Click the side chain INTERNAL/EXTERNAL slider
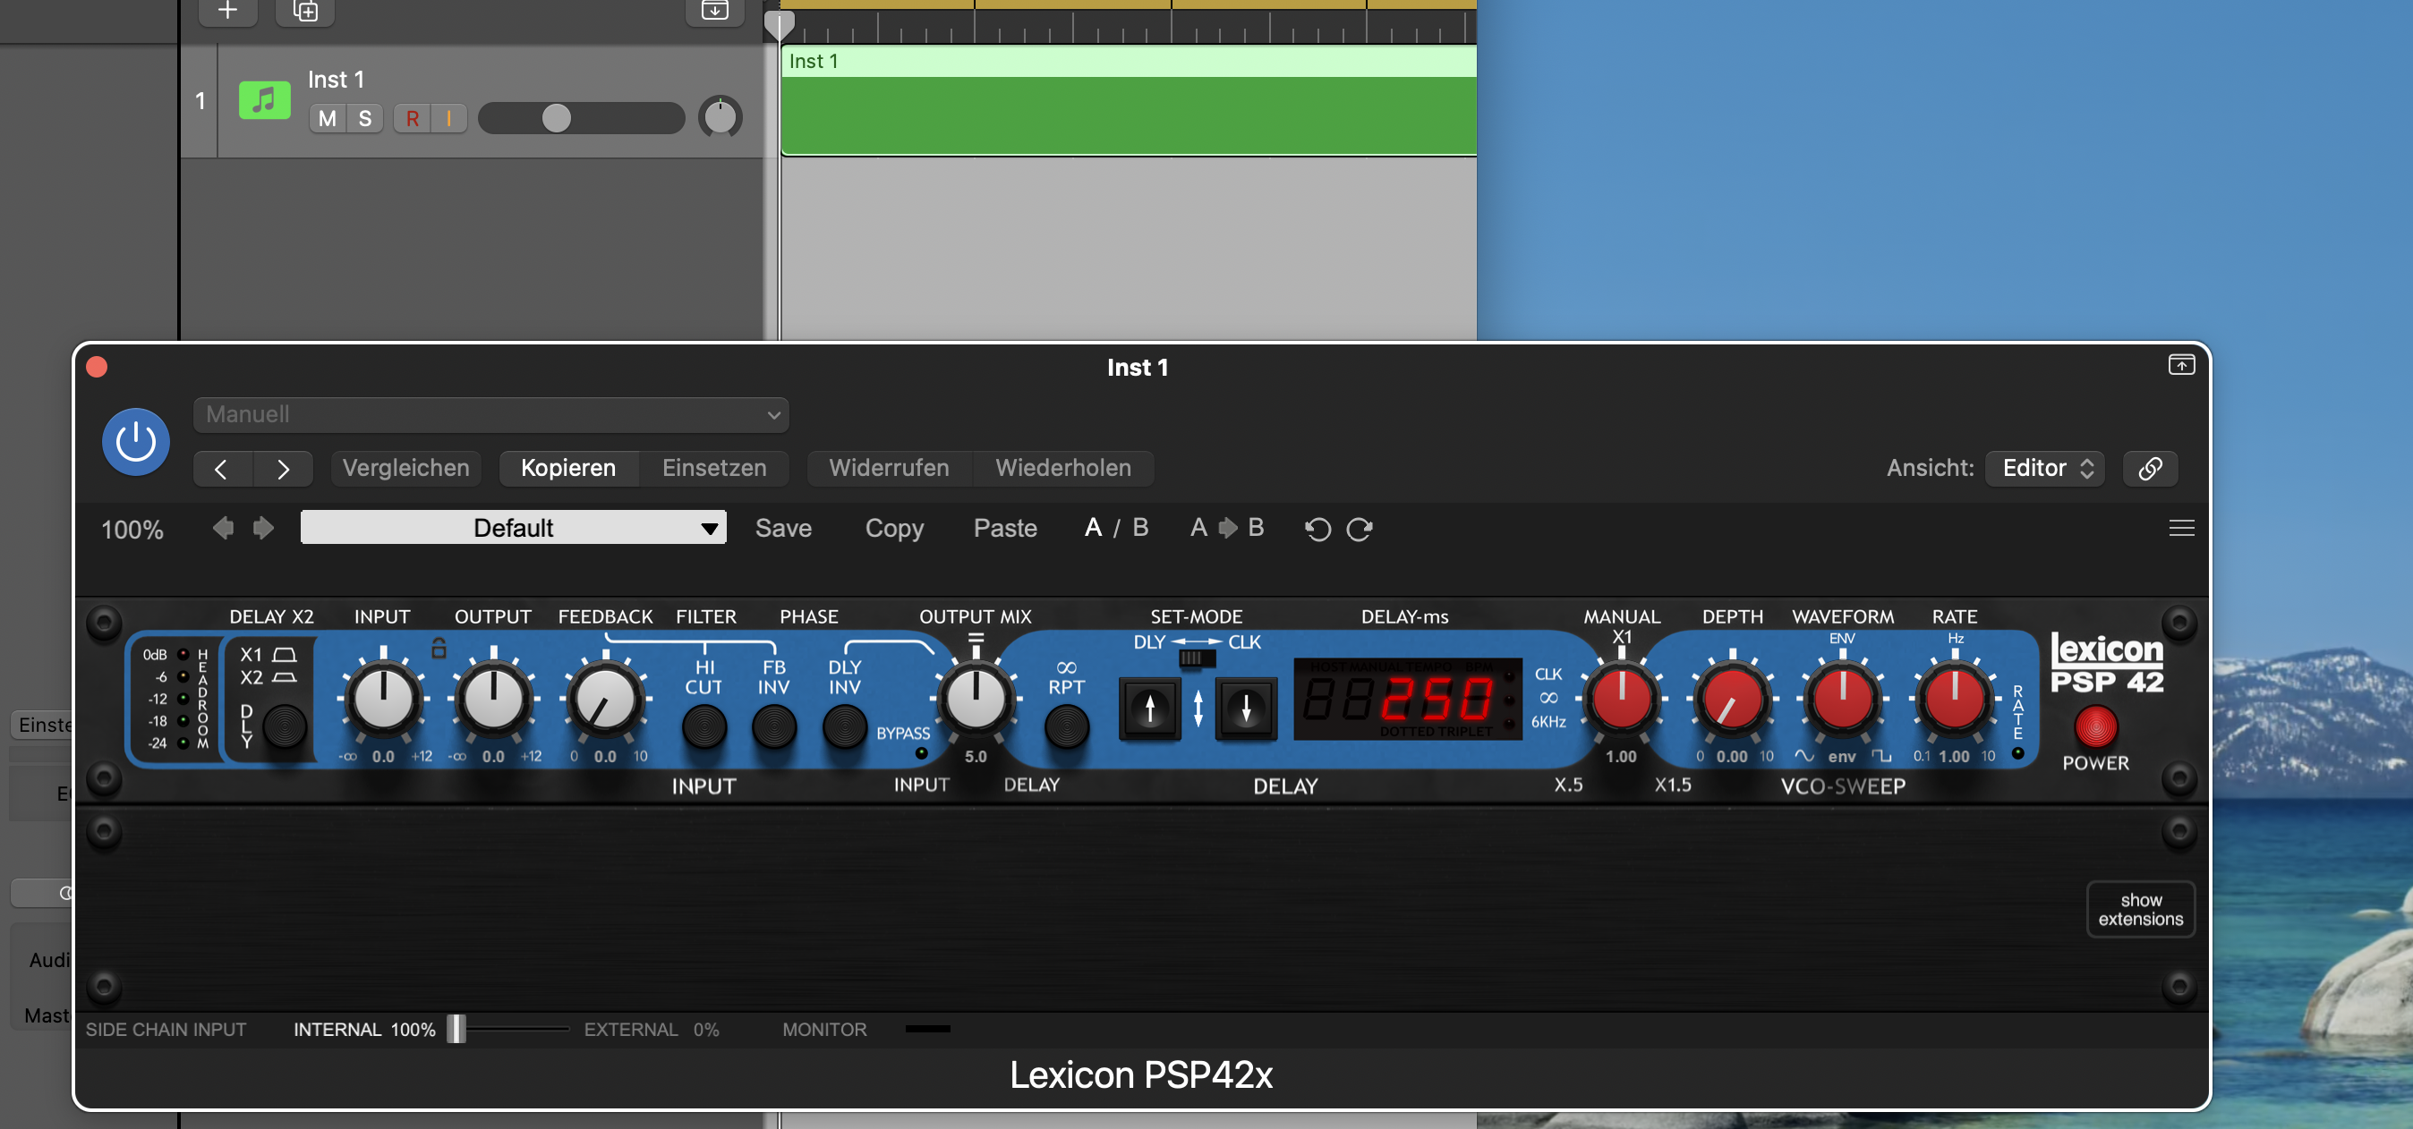The width and height of the screenshot is (2413, 1129). (x=510, y=1029)
